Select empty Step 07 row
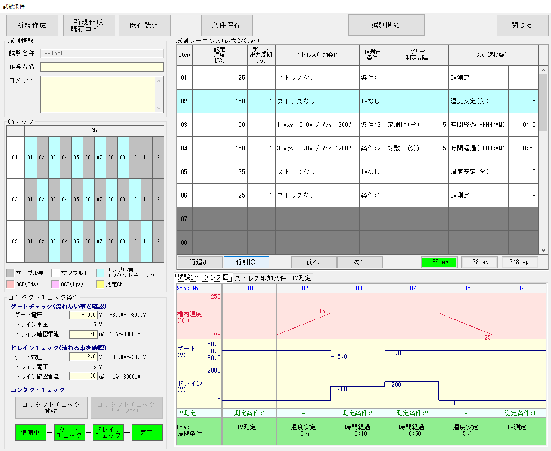 pyautogui.click(x=357, y=219)
